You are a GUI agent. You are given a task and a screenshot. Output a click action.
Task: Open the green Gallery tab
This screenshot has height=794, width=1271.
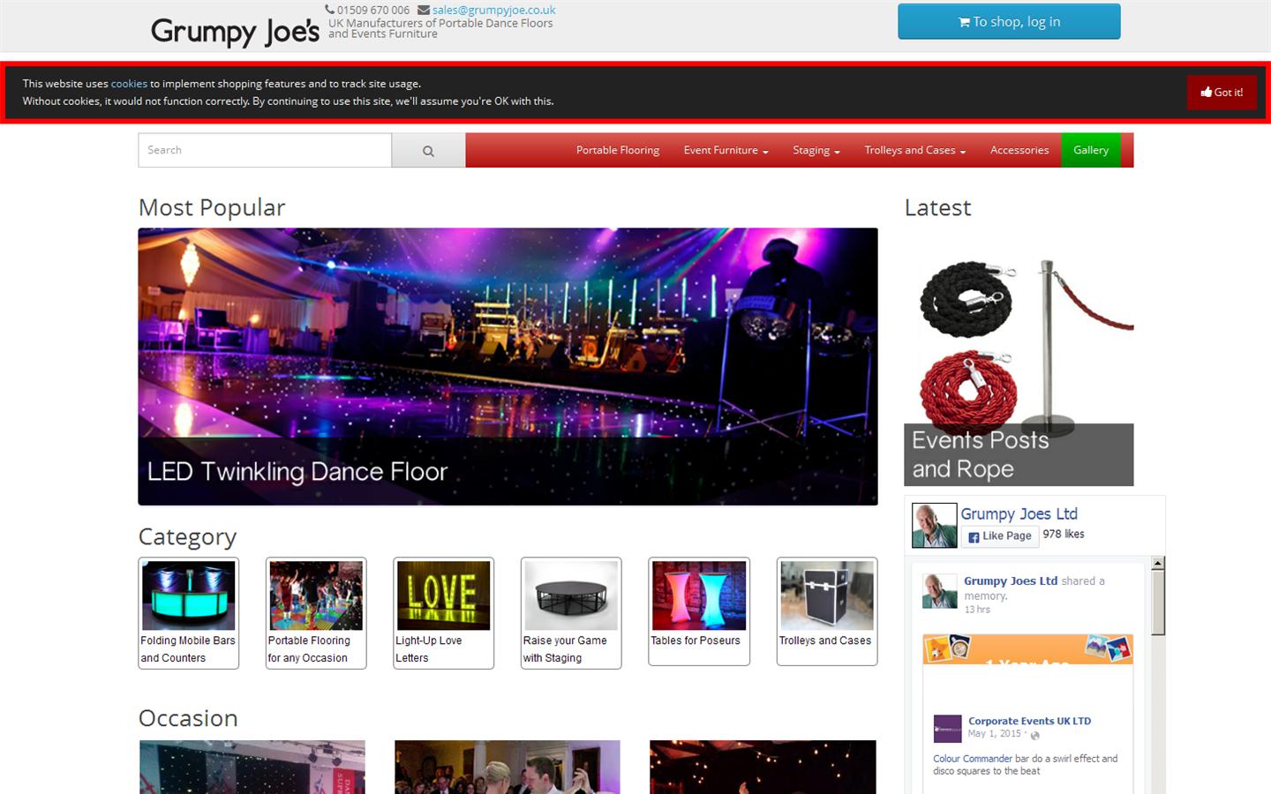coord(1091,150)
